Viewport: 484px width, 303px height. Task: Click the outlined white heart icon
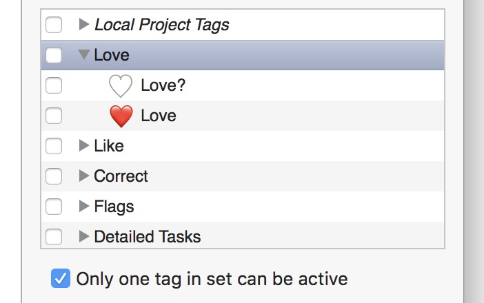(121, 86)
